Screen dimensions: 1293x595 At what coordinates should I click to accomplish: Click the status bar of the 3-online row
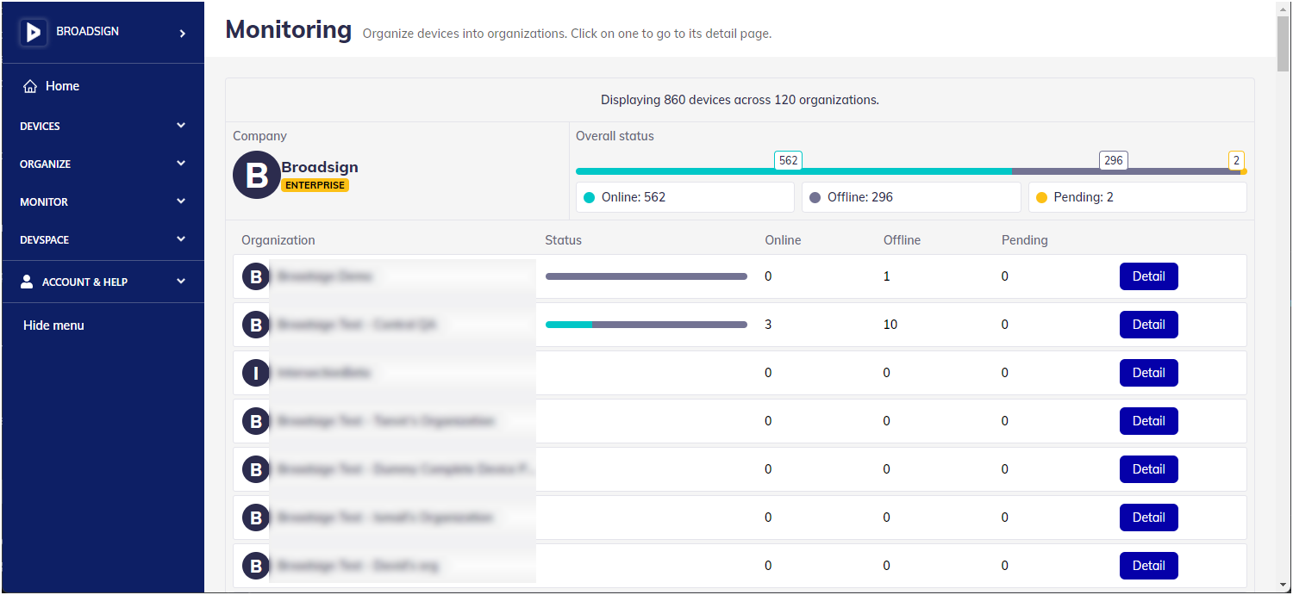646,325
